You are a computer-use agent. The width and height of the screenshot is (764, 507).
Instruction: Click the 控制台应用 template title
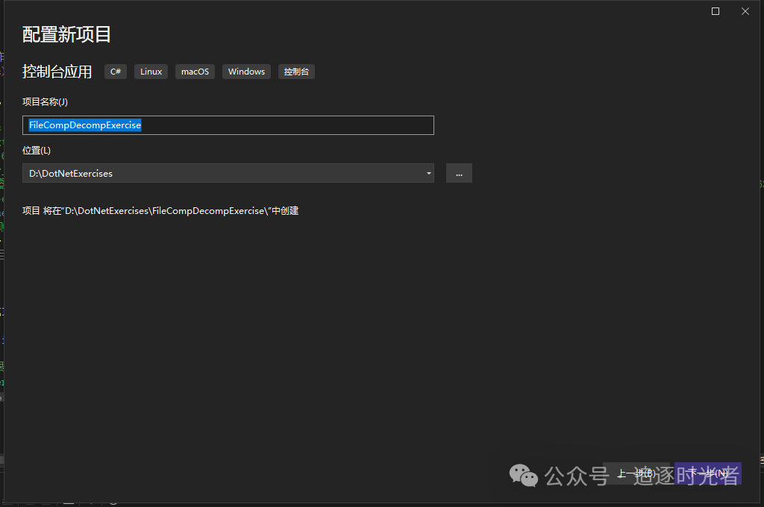tap(57, 72)
